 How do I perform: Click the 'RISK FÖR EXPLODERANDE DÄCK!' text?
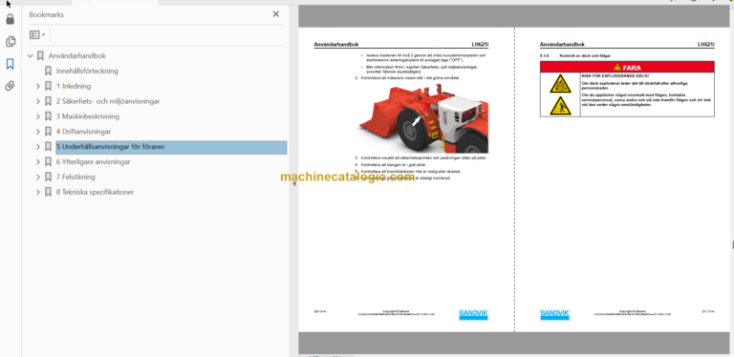pos(615,75)
